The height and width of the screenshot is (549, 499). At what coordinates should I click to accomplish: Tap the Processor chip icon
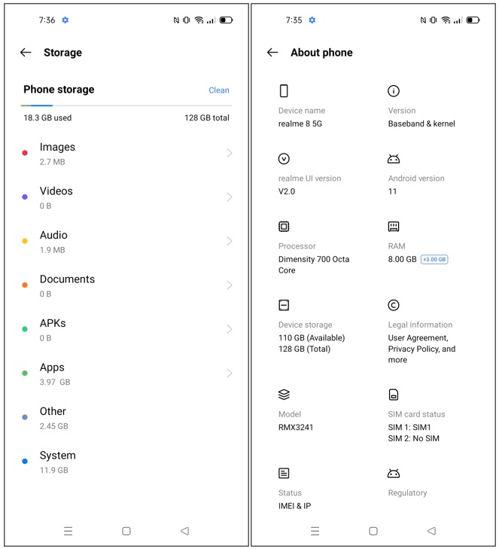pyautogui.click(x=284, y=227)
